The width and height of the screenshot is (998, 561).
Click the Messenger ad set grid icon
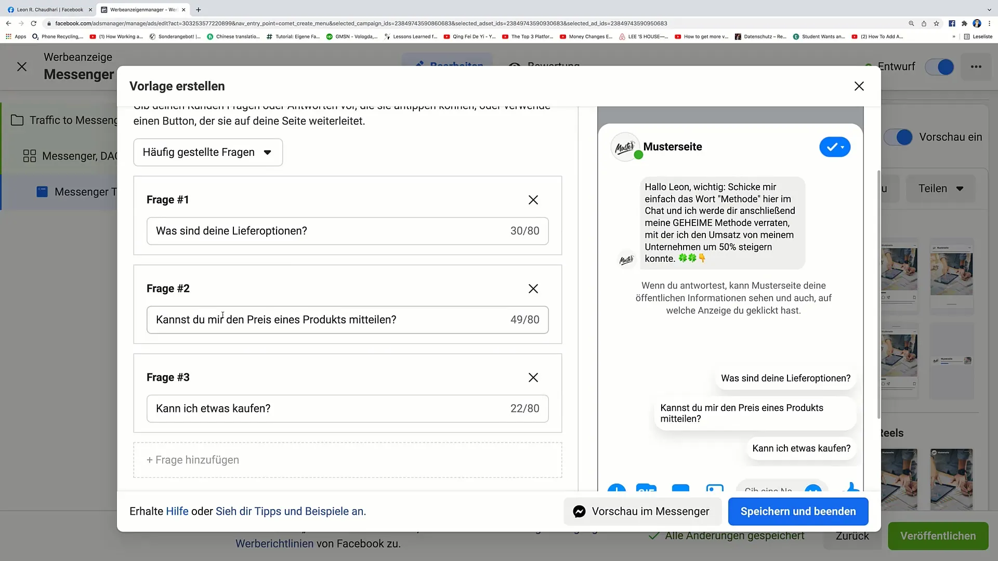[x=30, y=156]
